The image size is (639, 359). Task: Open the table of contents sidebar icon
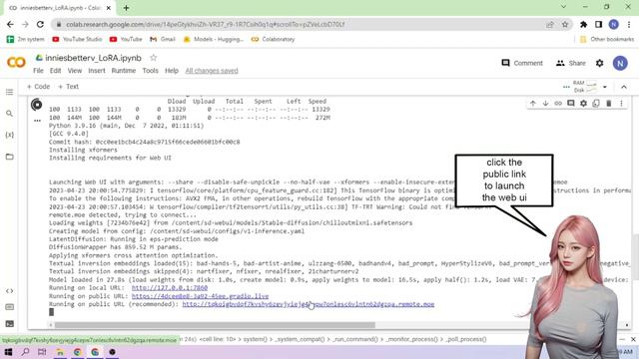point(9,92)
